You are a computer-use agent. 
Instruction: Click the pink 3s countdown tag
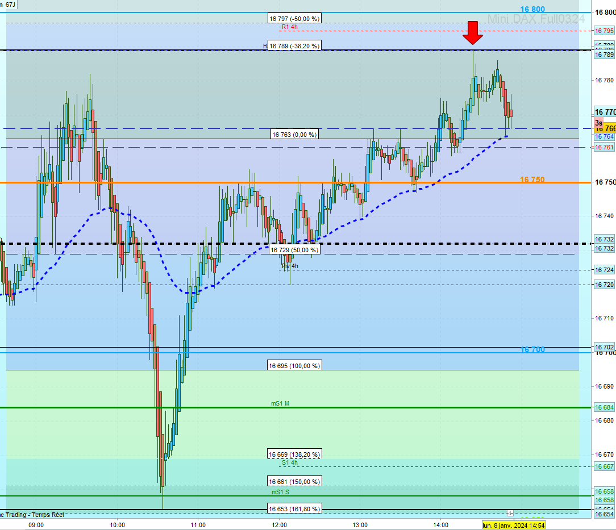coord(599,123)
